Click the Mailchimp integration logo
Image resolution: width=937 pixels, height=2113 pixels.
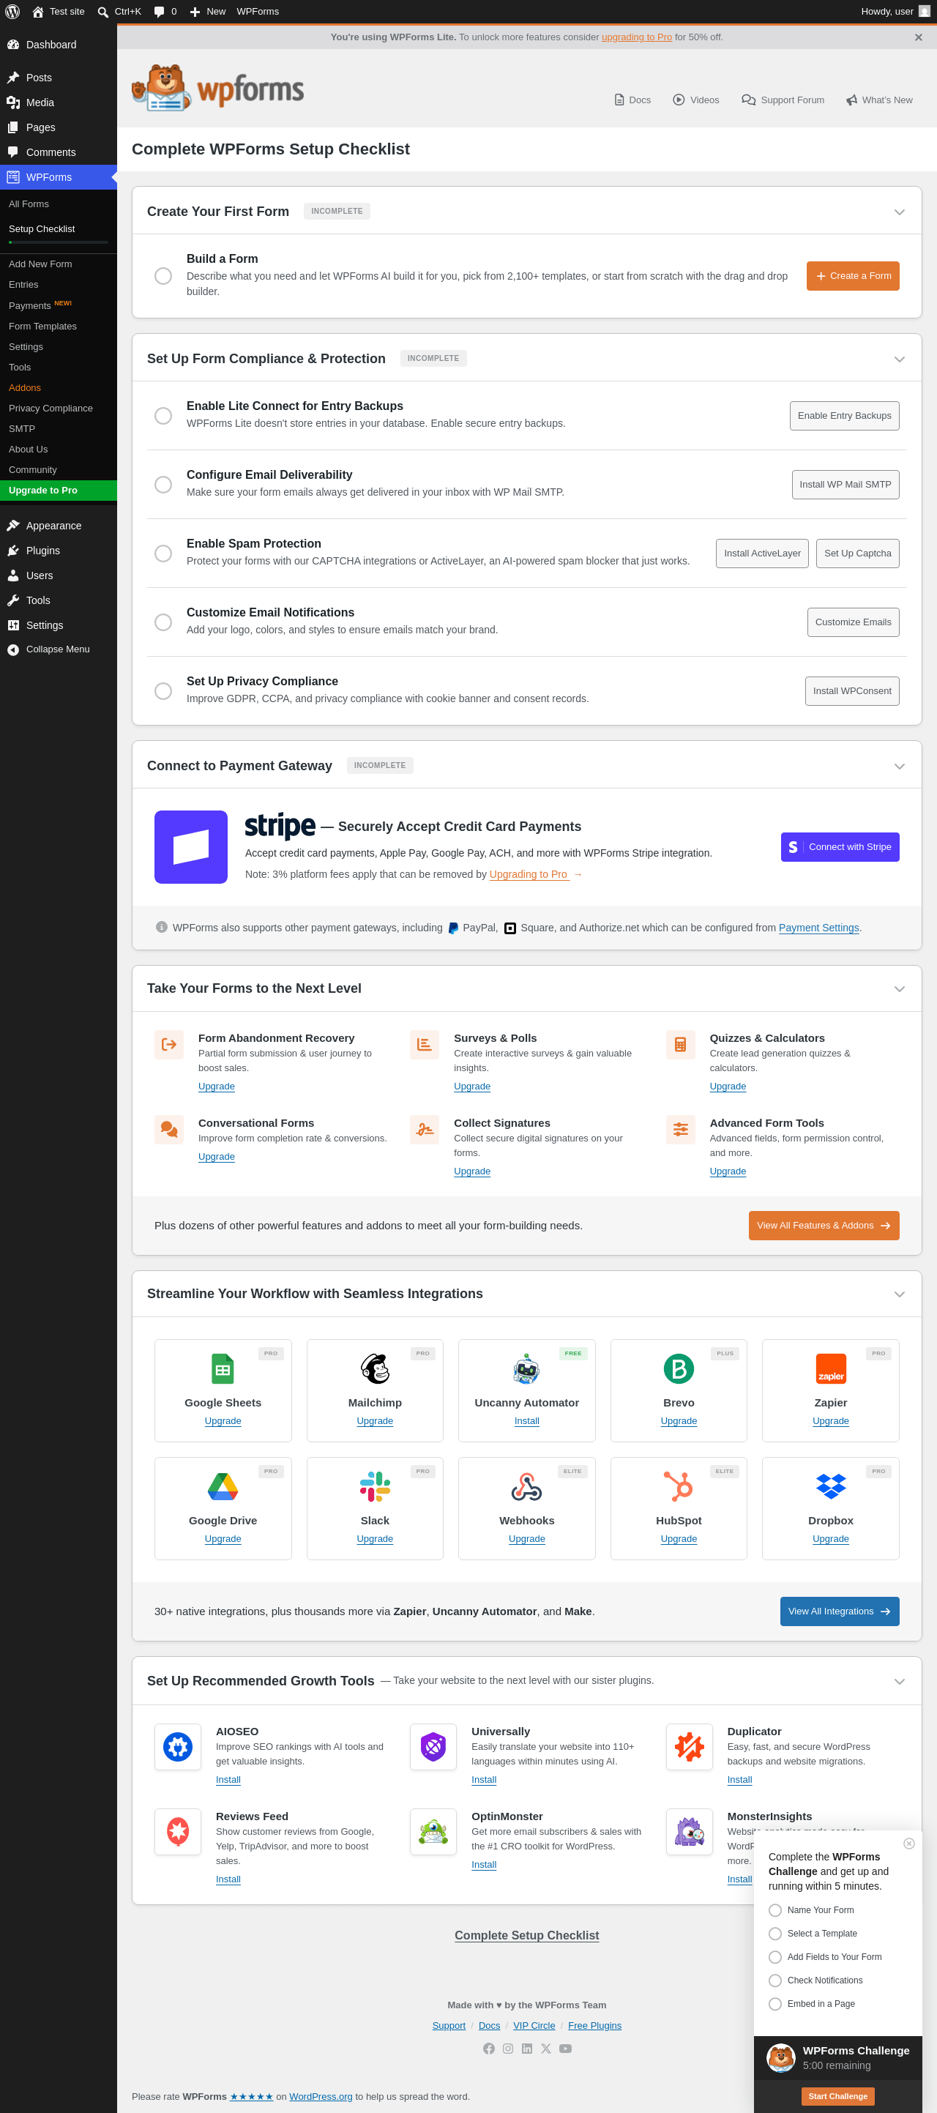pyautogui.click(x=375, y=1368)
